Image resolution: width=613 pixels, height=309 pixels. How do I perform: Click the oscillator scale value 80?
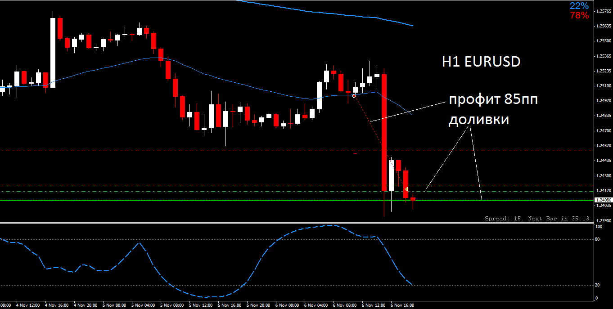point(598,239)
